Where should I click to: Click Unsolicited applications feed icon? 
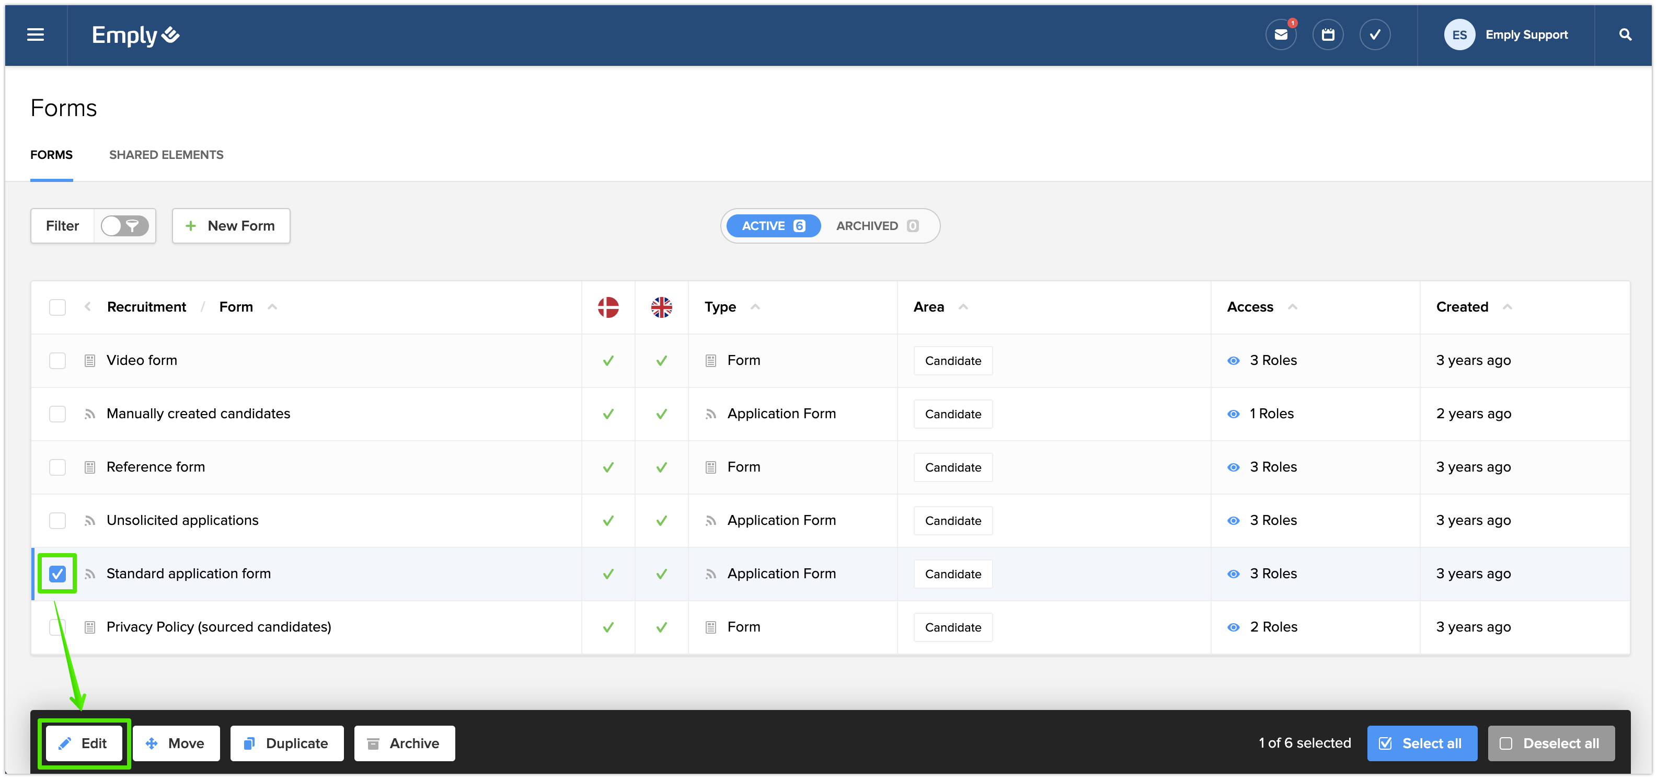point(90,520)
